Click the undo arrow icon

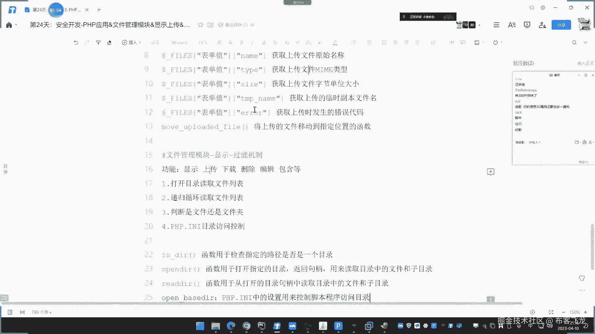click(x=76, y=42)
